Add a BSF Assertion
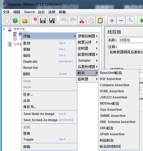Image resolution: width=143 pixels, height=151 pixels. click(119, 79)
